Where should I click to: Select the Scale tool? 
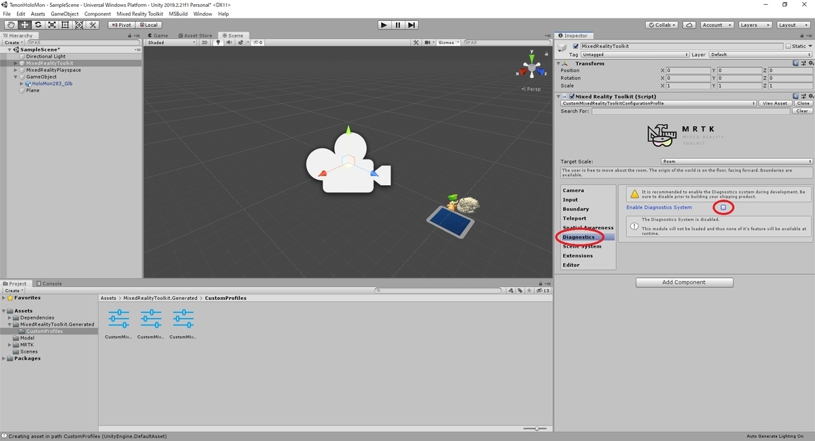[52, 25]
